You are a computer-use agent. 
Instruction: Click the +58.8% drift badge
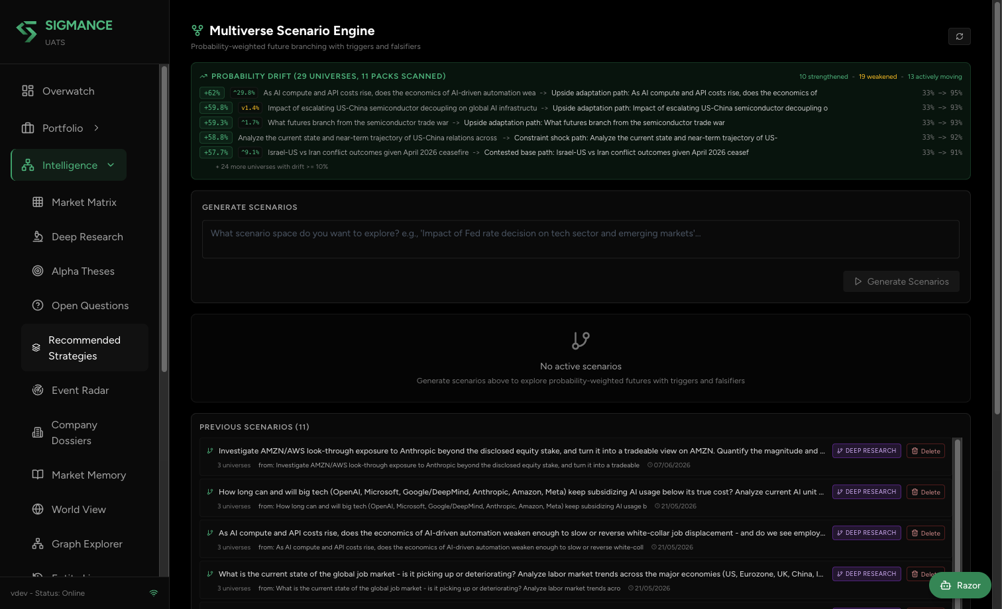[216, 138]
